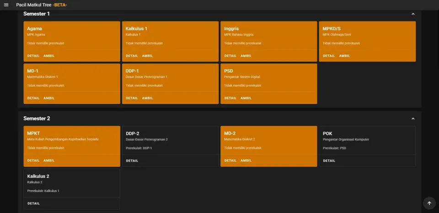Show DETAIL for MD-1
Screen dimensions: 439x213
[33, 98]
